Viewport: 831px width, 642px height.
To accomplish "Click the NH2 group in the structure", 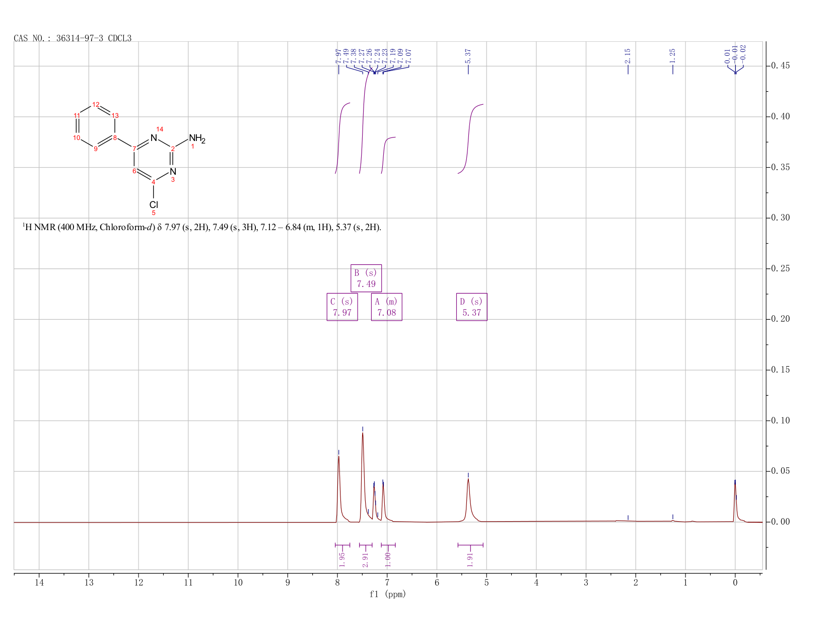I will [197, 138].
